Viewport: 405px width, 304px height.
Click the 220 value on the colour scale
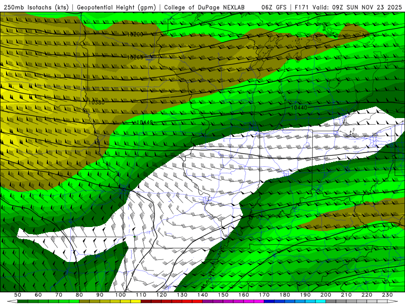[367, 295]
